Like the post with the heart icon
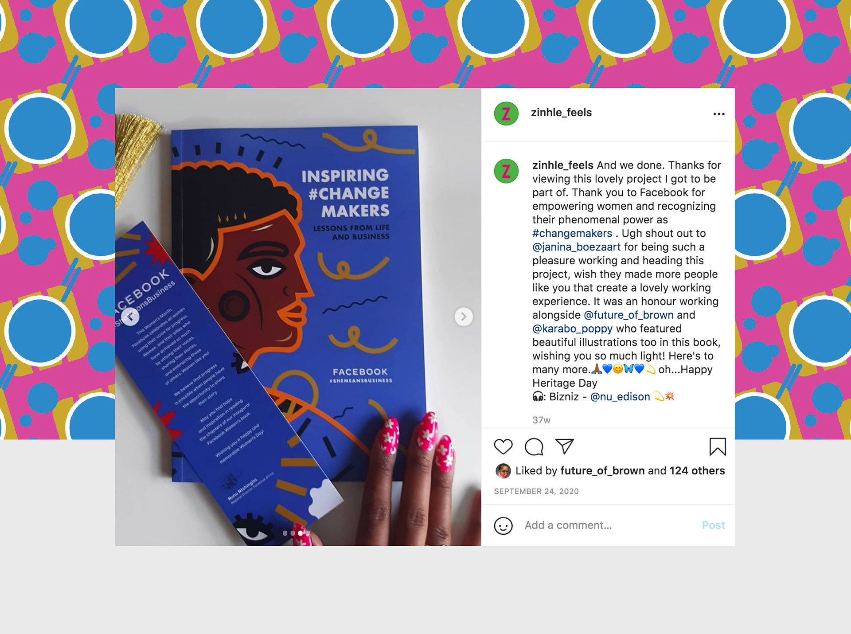851x634 pixels. click(x=503, y=446)
